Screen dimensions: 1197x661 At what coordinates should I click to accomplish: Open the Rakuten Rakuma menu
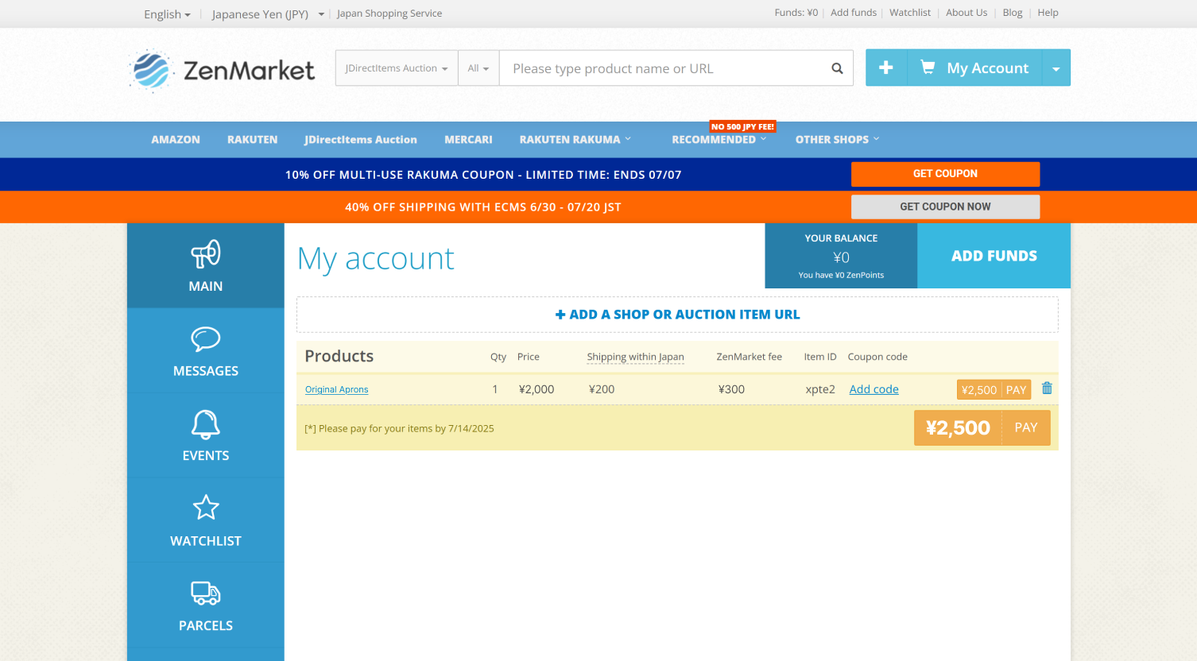(x=575, y=140)
